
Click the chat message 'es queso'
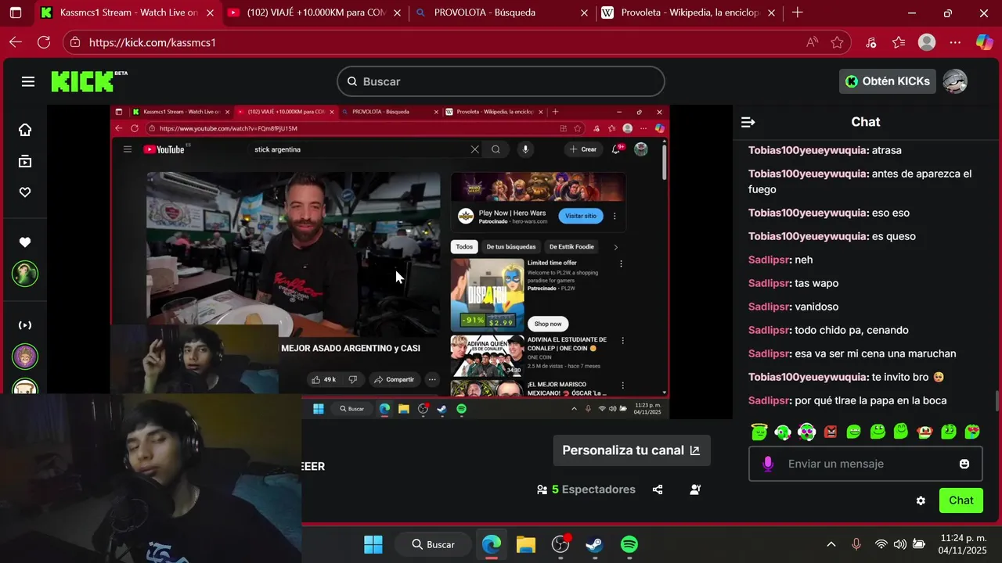tap(893, 236)
